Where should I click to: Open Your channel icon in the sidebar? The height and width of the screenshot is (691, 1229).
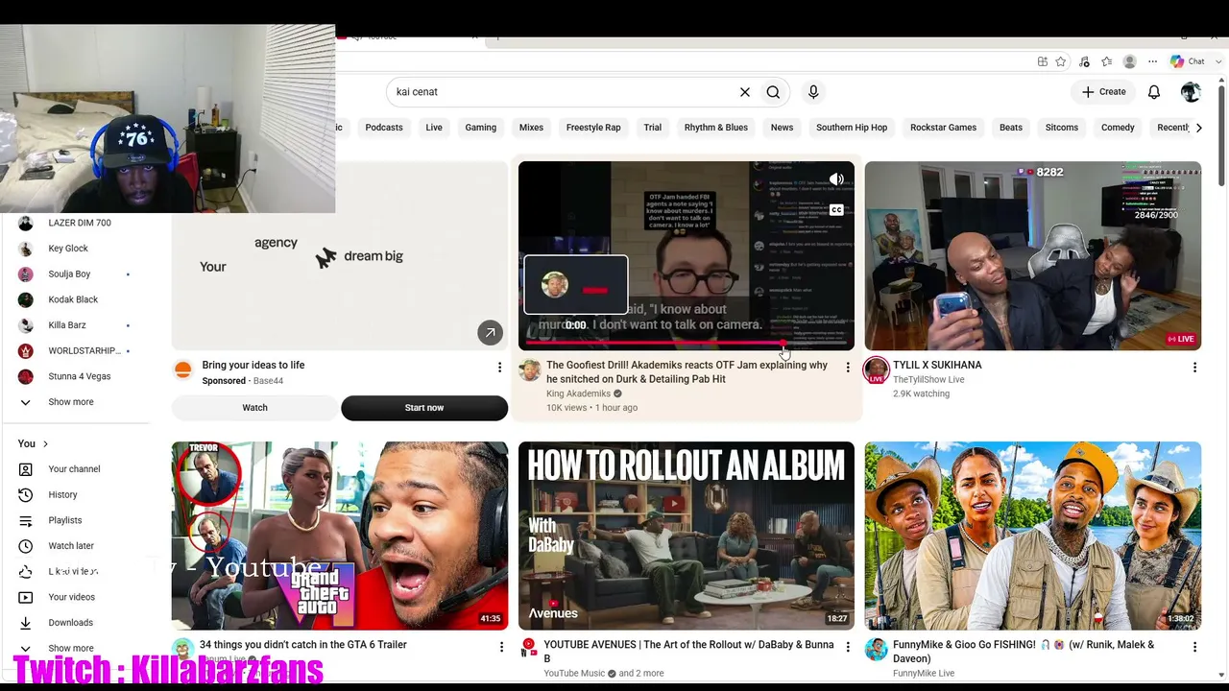(x=26, y=469)
